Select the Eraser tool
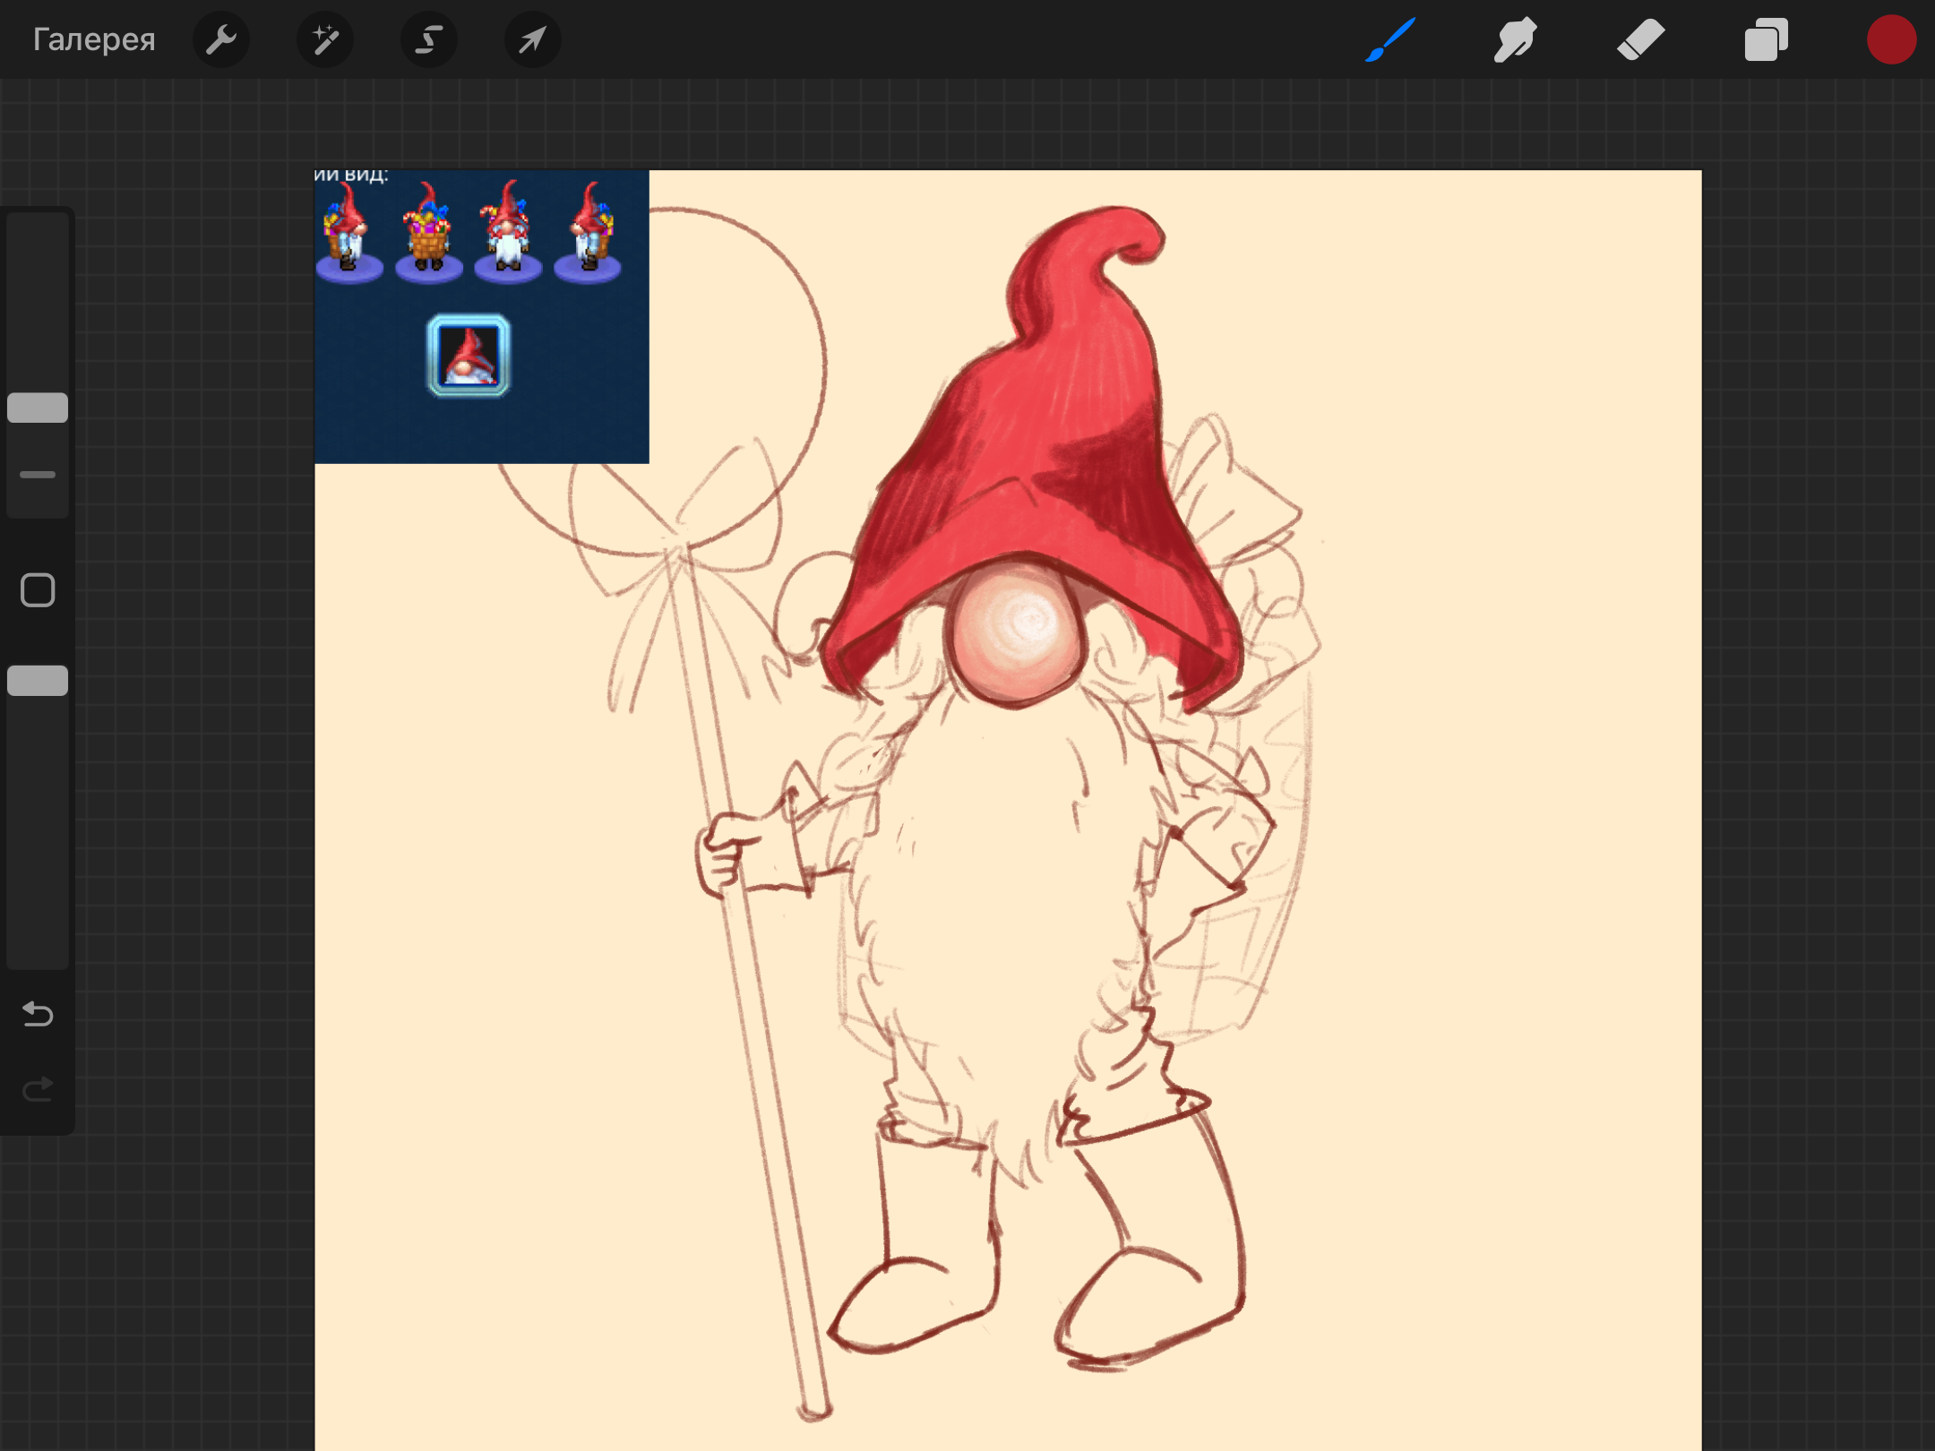Image resolution: width=1935 pixels, height=1451 pixels. coord(1640,39)
